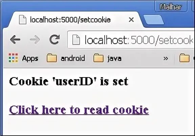This screenshot has width=195, height=136.
Task: Focus the address bar URL text
Action: [139, 40]
